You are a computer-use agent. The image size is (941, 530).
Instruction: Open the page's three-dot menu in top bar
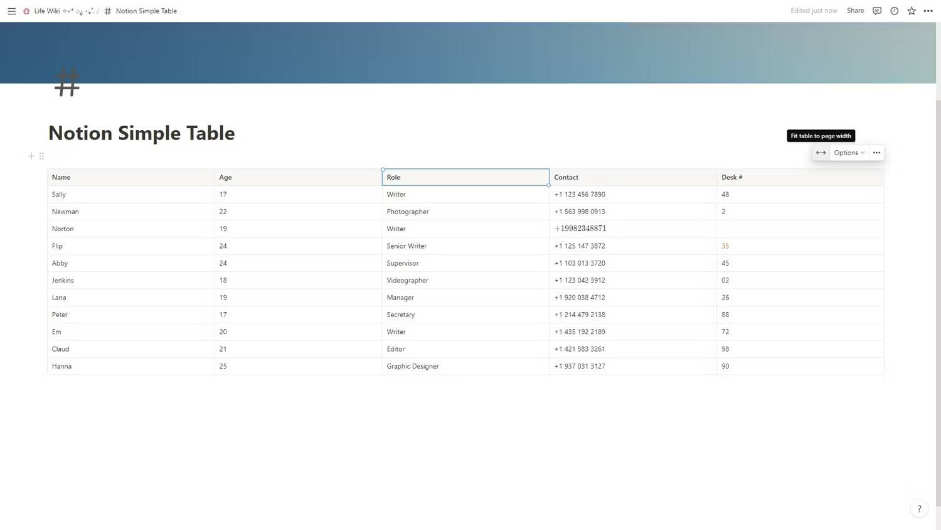[x=928, y=11]
